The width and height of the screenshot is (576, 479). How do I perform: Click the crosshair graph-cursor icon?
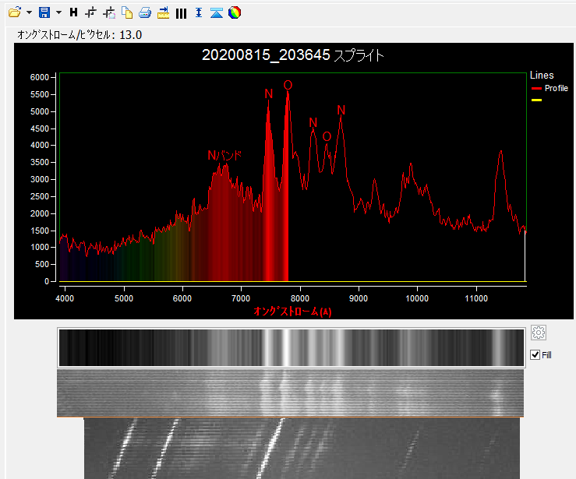[90, 12]
